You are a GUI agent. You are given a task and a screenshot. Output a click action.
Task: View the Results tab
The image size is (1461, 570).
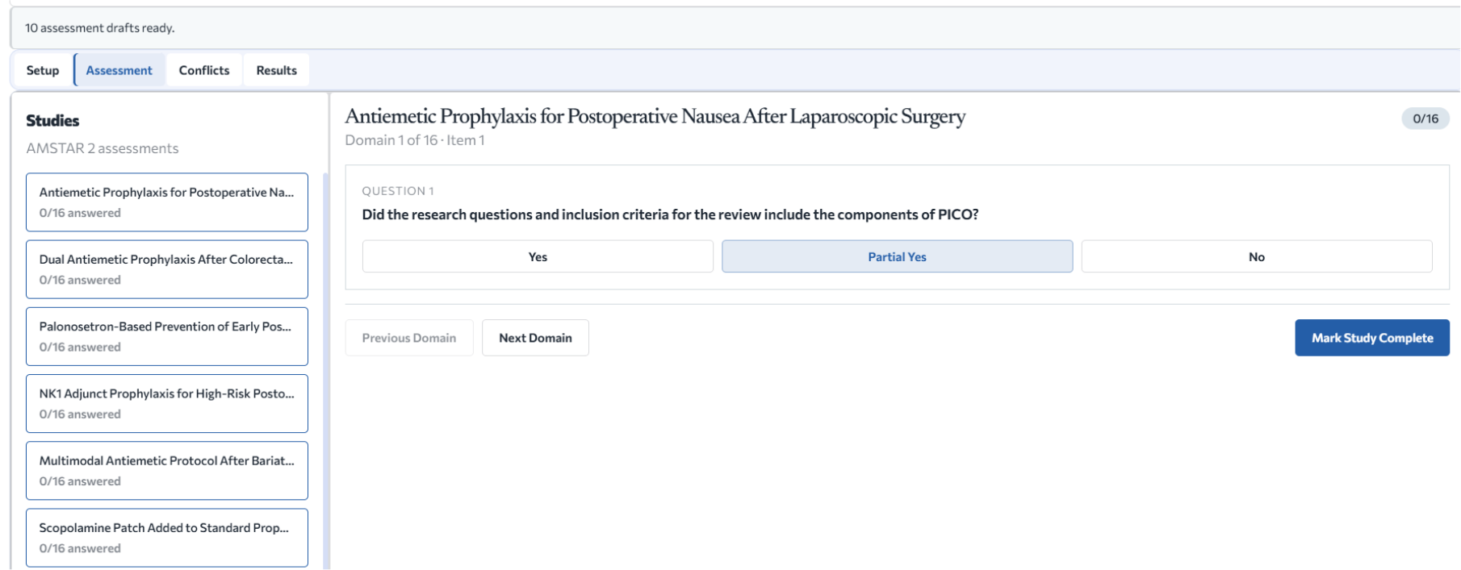point(277,70)
